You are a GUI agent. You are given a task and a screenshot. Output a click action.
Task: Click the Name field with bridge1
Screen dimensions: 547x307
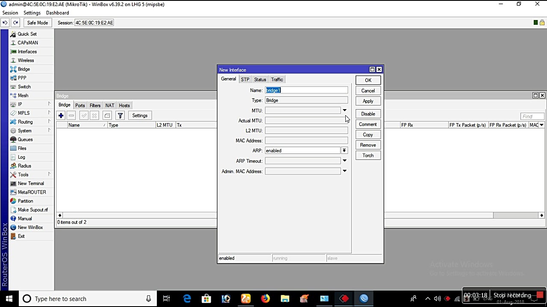pyautogui.click(x=306, y=90)
